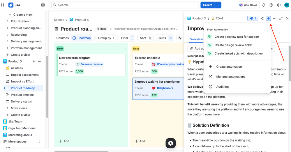Click the Roadmap columns selector

coord(82,38)
